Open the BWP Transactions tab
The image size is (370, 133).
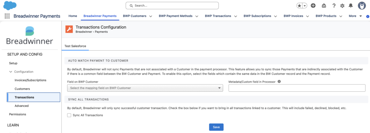pos(218,16)
